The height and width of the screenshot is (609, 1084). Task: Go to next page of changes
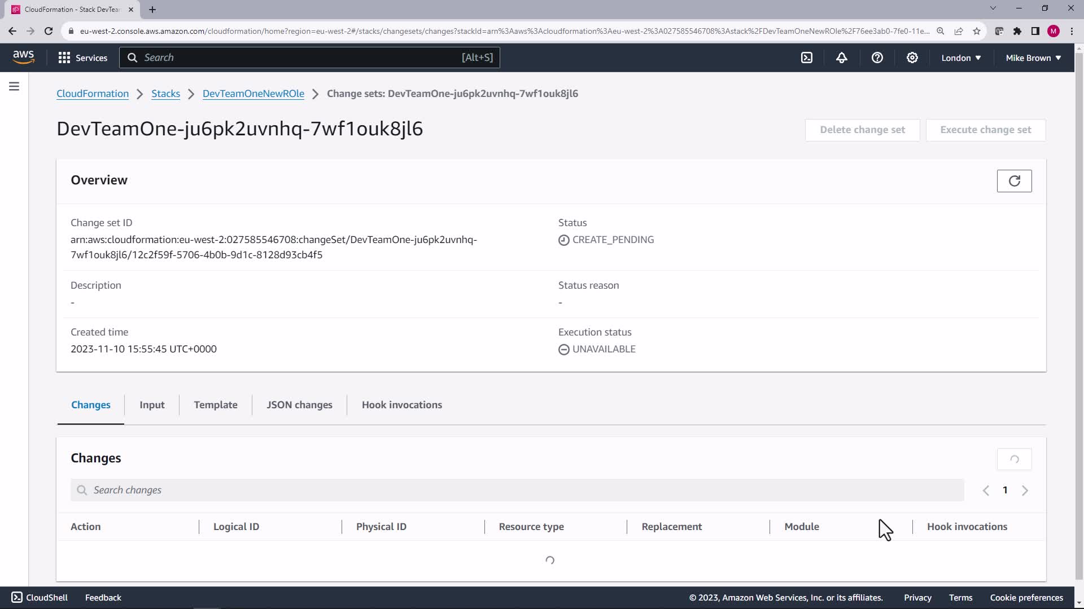(x=1025, y=491)
